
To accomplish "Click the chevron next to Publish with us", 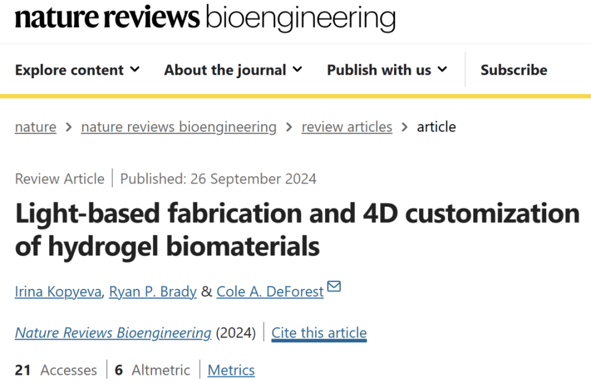I will click(x=442, y=70).
